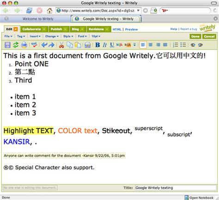Screen dimensions: 219x200
Task: Toggle justified text alignment
Action: 165,45
